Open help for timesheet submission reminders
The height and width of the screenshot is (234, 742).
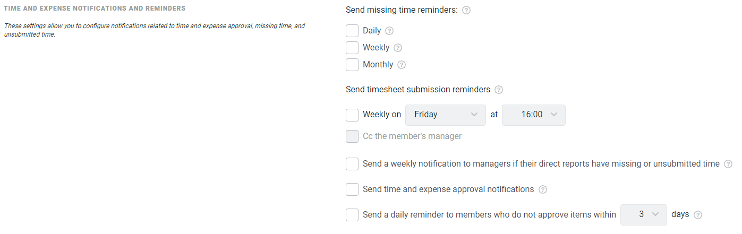(x=499, y=90)
